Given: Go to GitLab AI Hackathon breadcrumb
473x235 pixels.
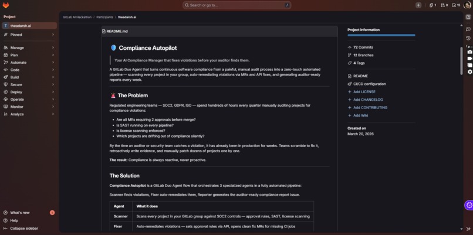Looking at the screenshot, I should click(77, 17).
